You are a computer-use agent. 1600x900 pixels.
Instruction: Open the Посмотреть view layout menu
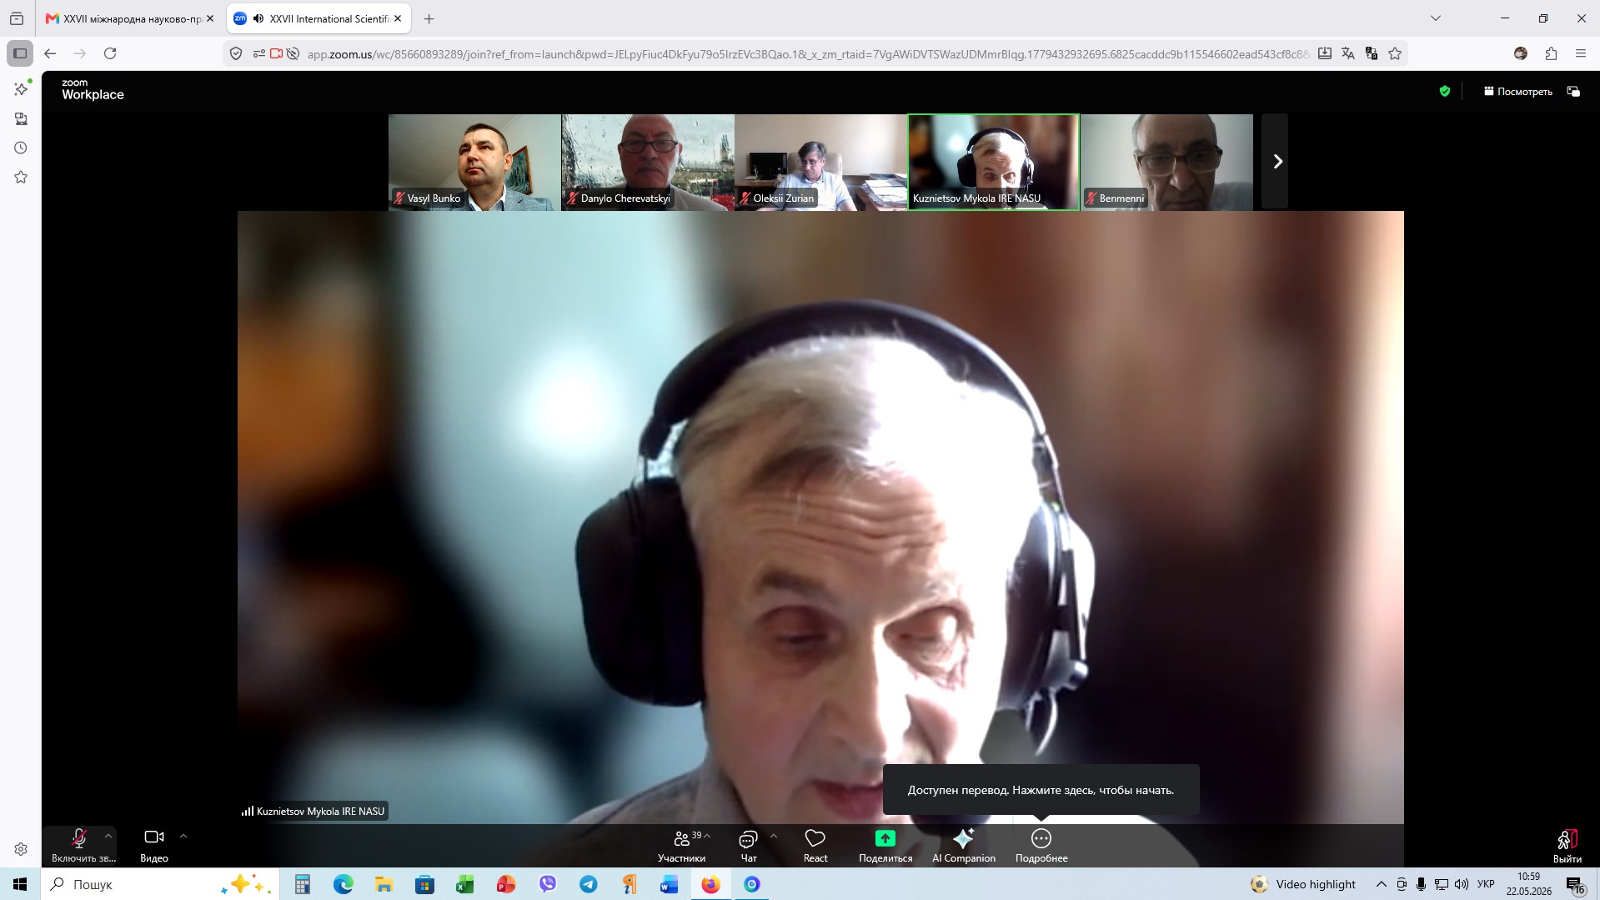click(1517, 92)
